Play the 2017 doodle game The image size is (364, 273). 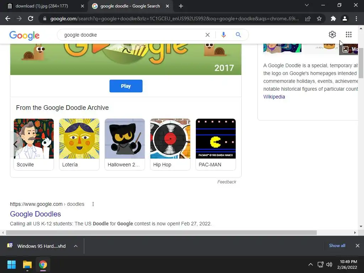[x=126, y=86]
